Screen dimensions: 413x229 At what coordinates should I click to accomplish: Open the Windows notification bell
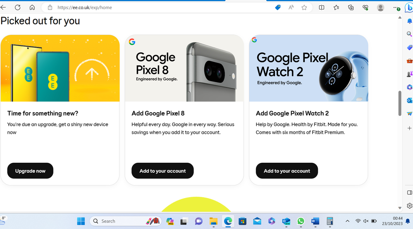pos(408,221)
